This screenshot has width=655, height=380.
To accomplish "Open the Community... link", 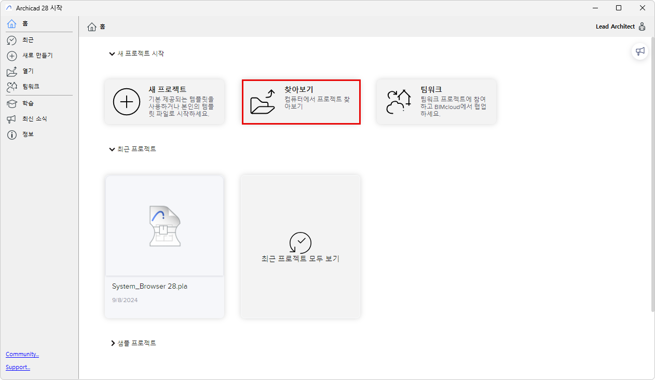I will click(x=22, y=354).
